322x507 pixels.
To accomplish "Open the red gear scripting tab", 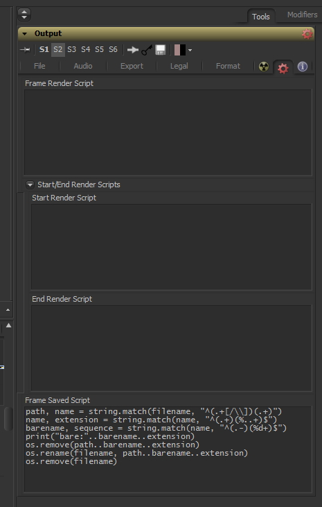I will coord(283,68).
